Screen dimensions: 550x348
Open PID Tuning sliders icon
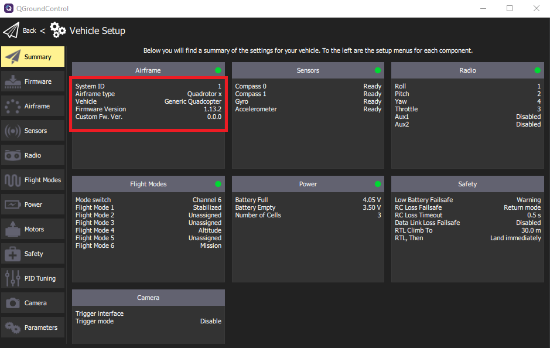point(12,278)
